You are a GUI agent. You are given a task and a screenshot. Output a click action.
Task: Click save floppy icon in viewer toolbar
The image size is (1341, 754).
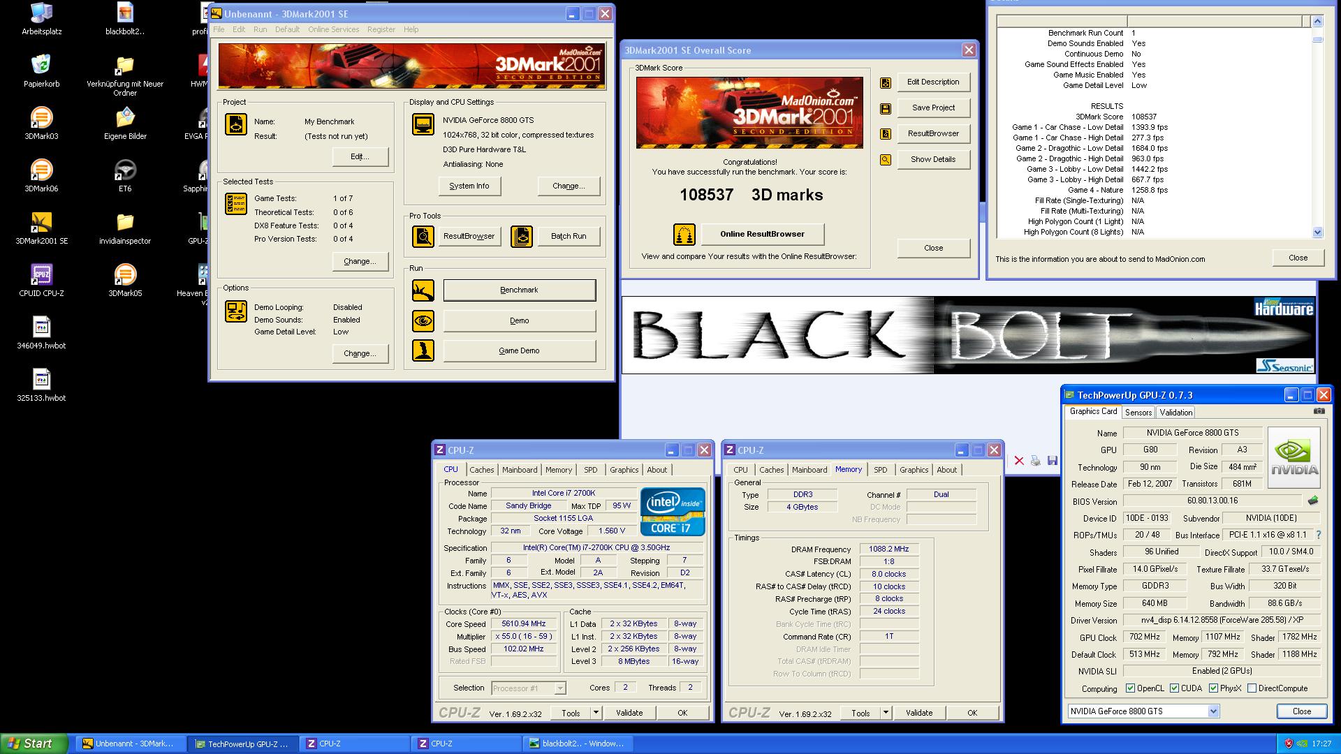[x=1053, y=461]
